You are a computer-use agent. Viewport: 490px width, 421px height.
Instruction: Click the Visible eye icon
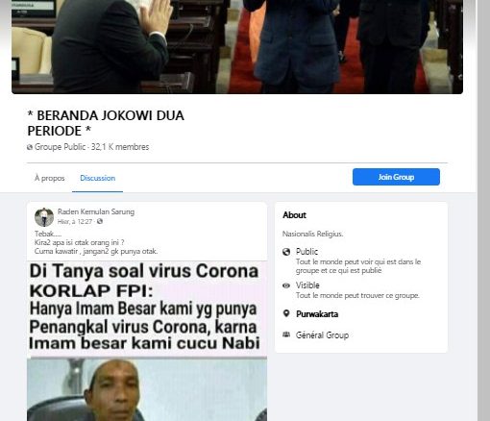pyautogui.click(x=286, y=285)
